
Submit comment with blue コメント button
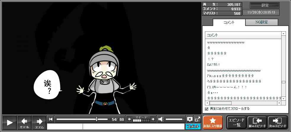193,126
